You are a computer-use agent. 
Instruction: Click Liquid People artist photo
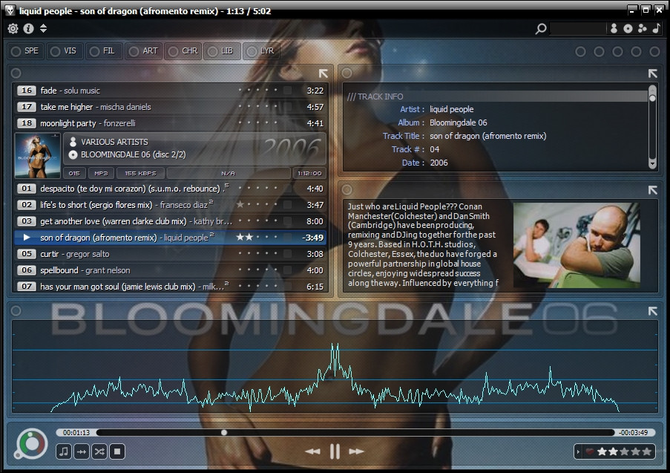coord(577,244)
